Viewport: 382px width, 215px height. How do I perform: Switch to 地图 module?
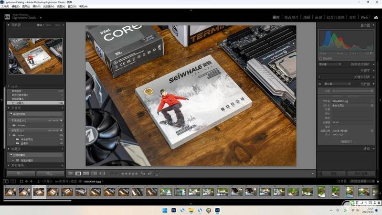coord(307,17)
